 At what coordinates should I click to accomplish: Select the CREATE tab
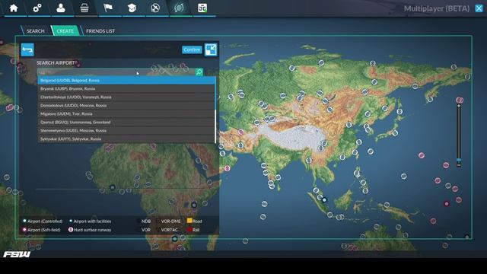point(65,30)
